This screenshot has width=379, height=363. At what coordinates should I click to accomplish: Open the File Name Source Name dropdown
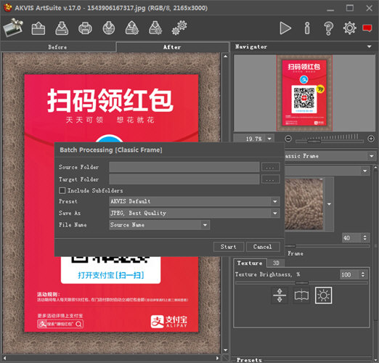click(x=159, y=225)
